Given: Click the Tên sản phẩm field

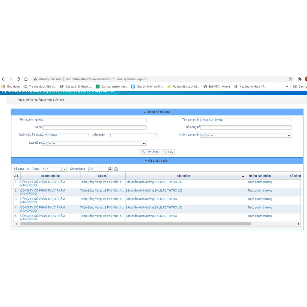Looking at the screenshot, I should point(246,120).
